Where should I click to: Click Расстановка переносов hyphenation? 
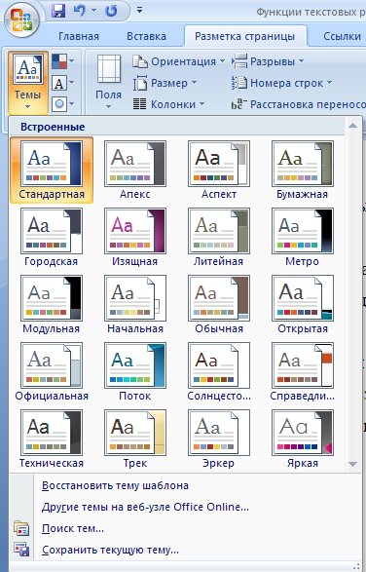[x=298, y=104]
